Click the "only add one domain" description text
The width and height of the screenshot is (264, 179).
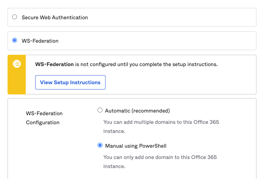(x=160, y=157)
